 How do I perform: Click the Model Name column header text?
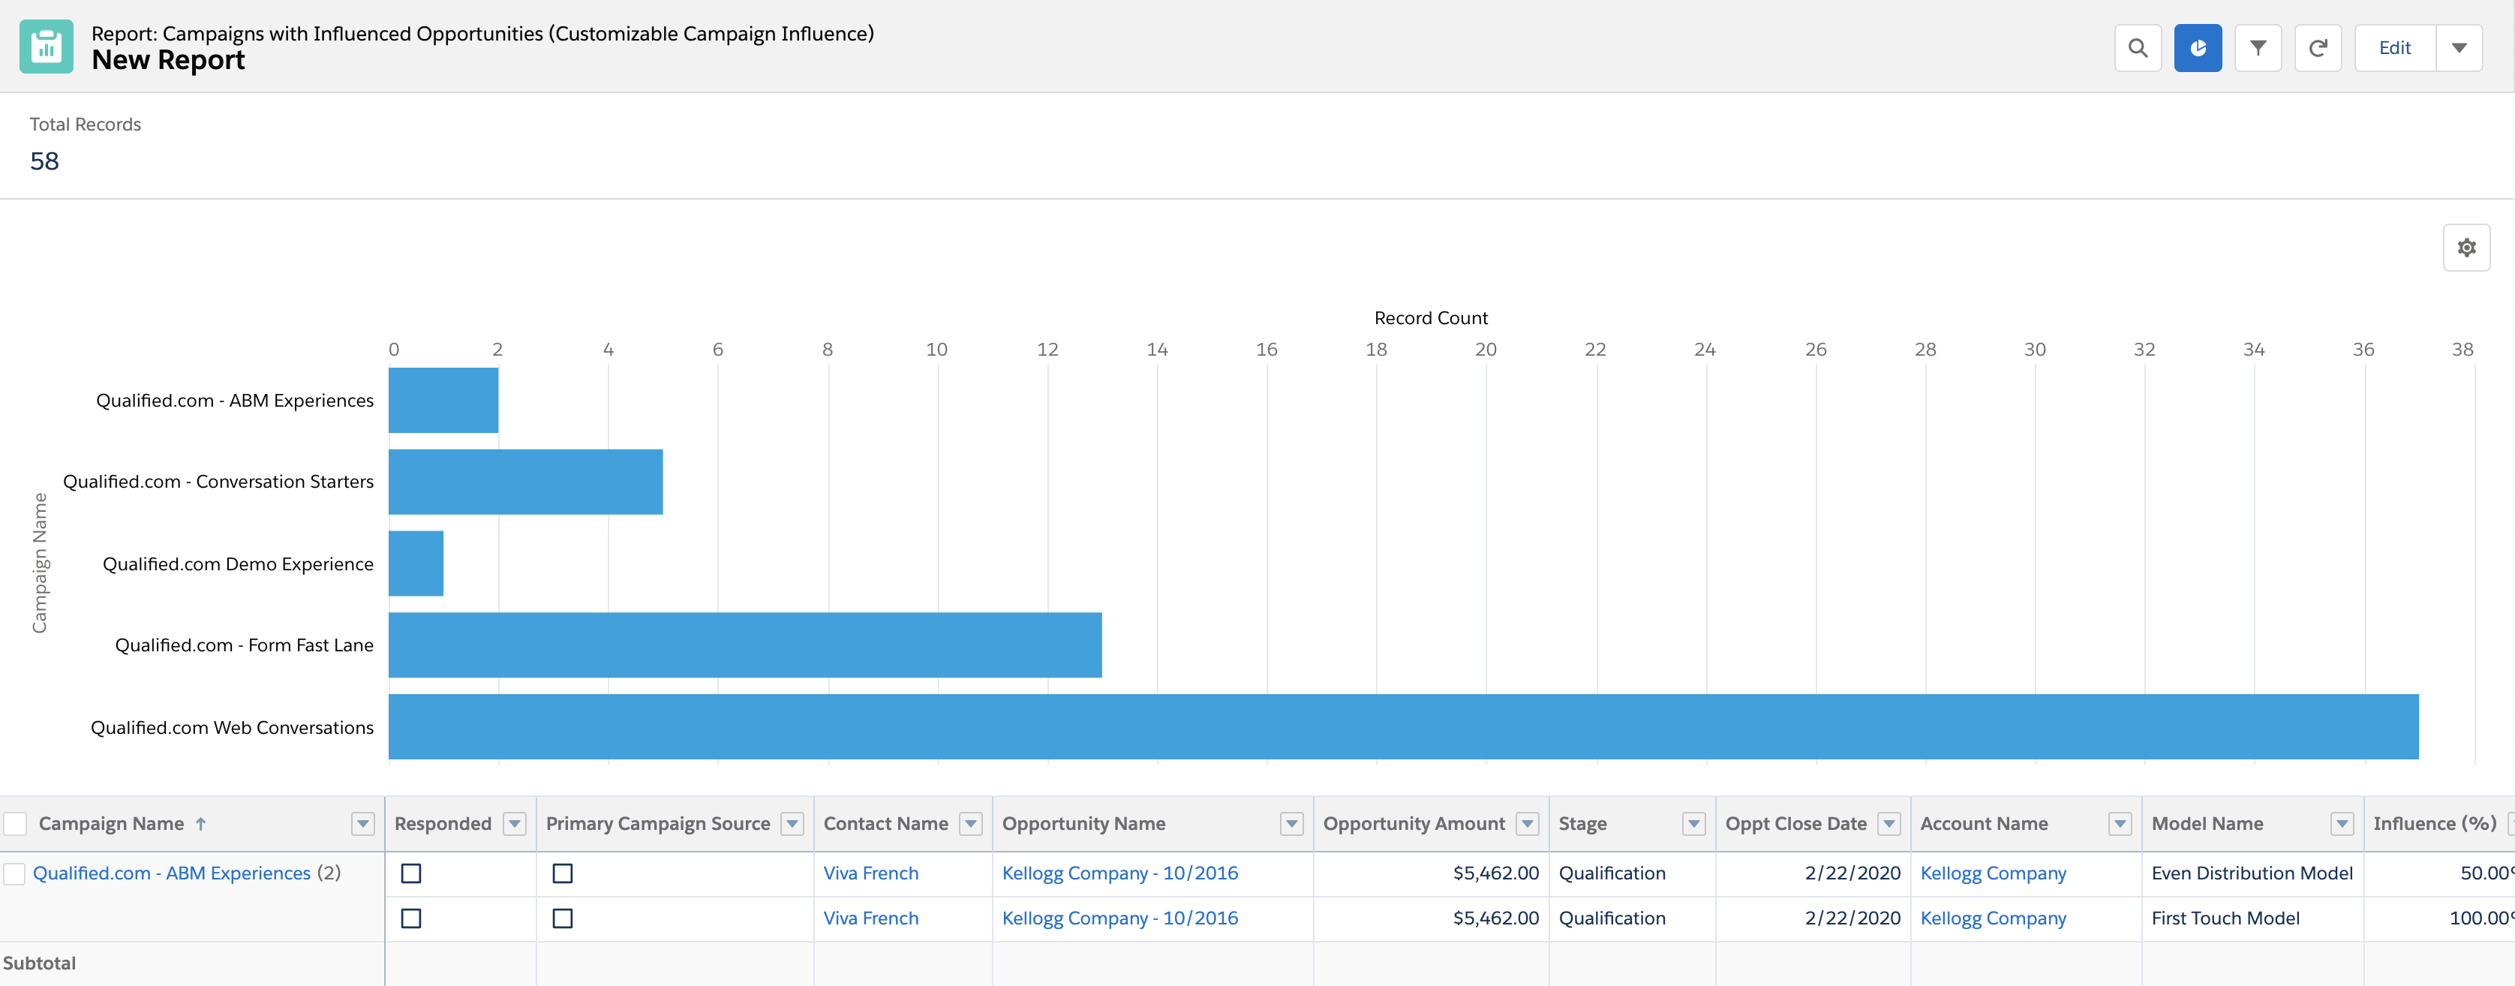coord(2207,824)
